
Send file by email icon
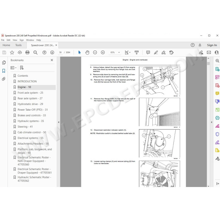(x=209, y=52)
